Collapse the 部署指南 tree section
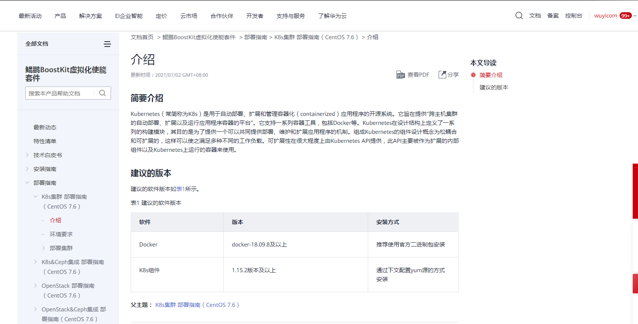Image resolution: width=638 pixels, height=324 pixels. pos(27,183)
